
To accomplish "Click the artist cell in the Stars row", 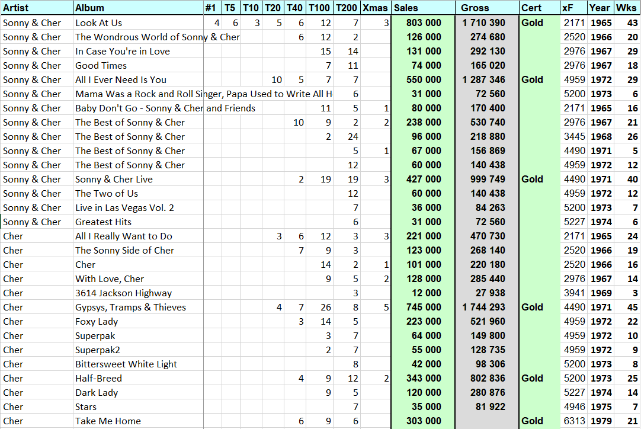I will tap(37, 407).
